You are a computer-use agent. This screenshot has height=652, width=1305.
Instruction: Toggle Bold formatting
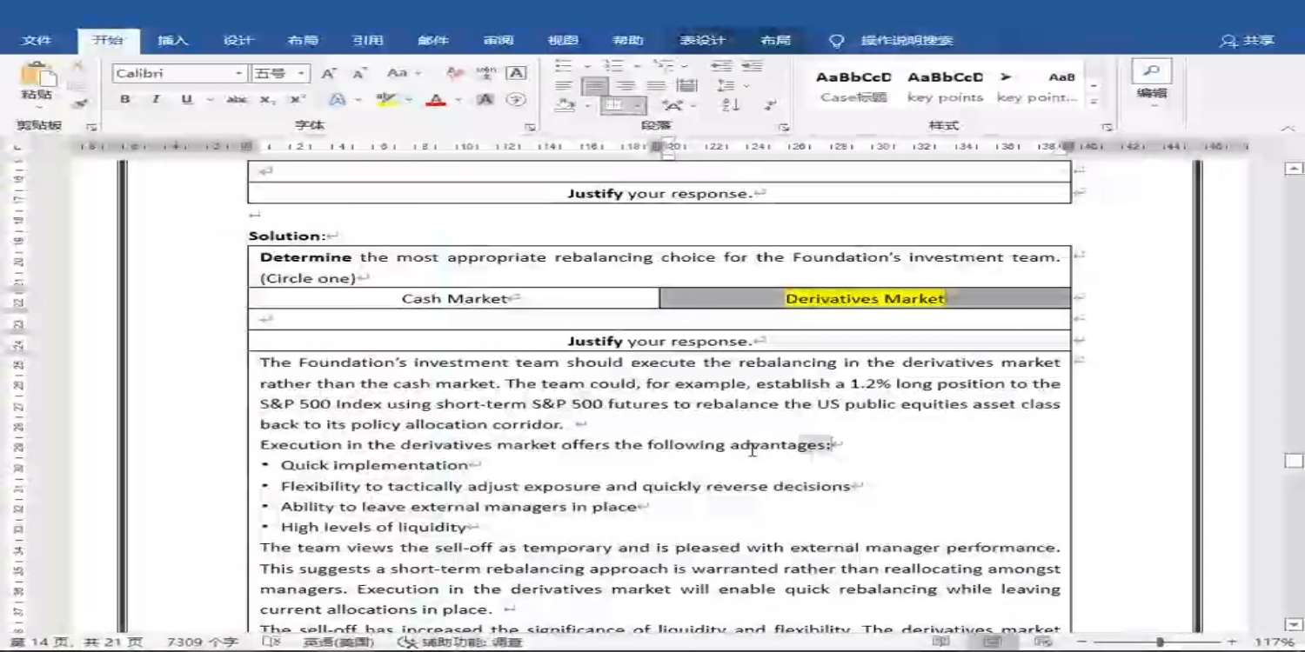click(125, 100)
